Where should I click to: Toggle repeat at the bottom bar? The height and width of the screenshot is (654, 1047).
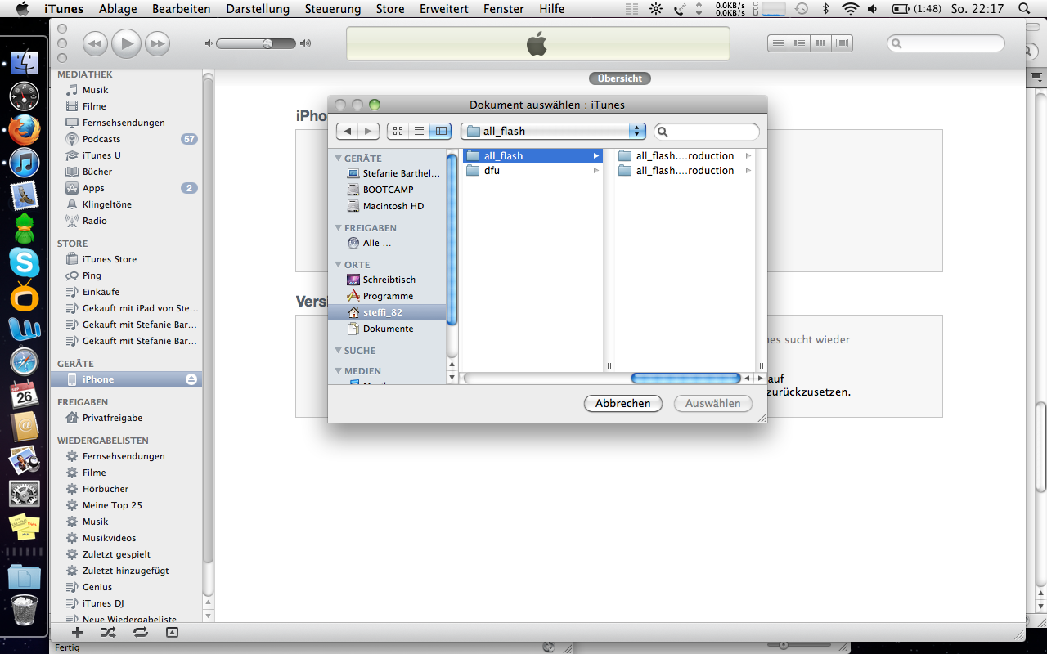coord(140,632)
